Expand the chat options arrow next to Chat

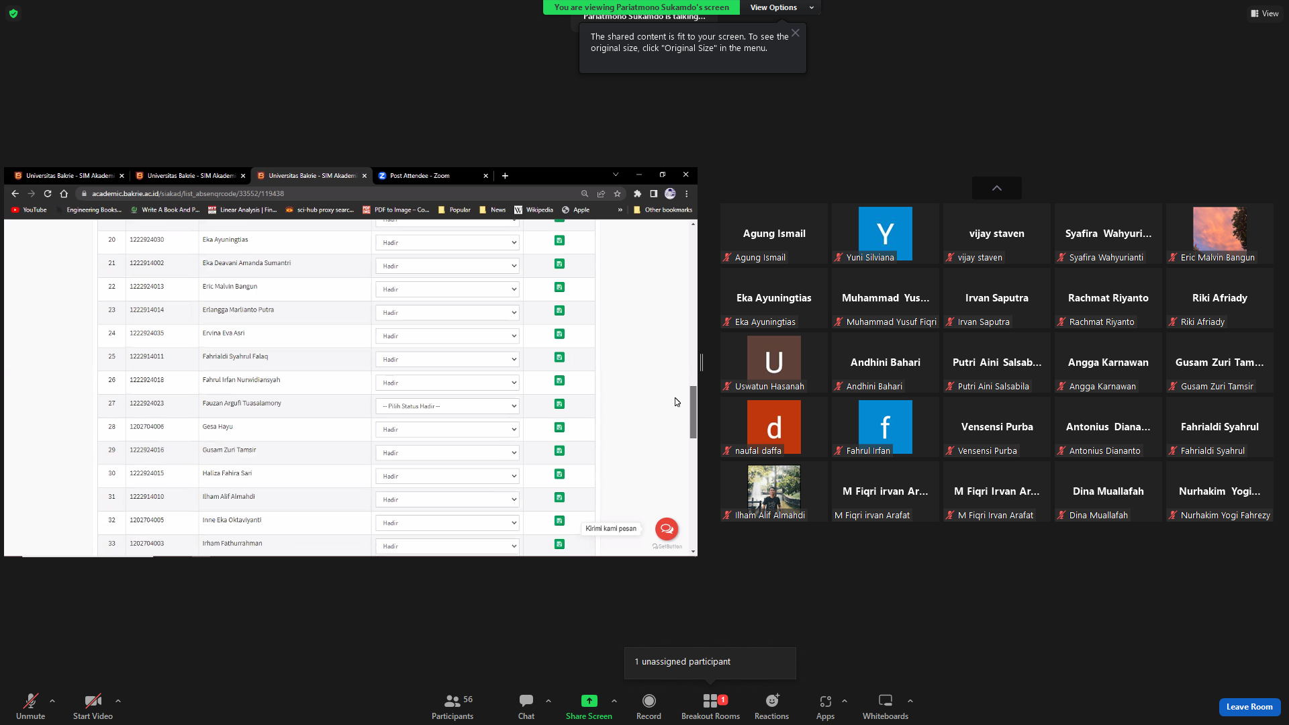point(548,701)
